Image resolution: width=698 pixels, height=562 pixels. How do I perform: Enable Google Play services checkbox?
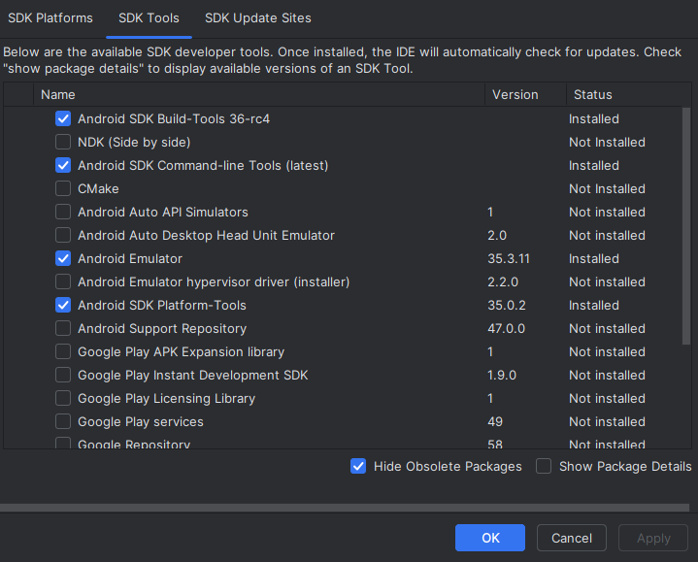coord(63,421)
